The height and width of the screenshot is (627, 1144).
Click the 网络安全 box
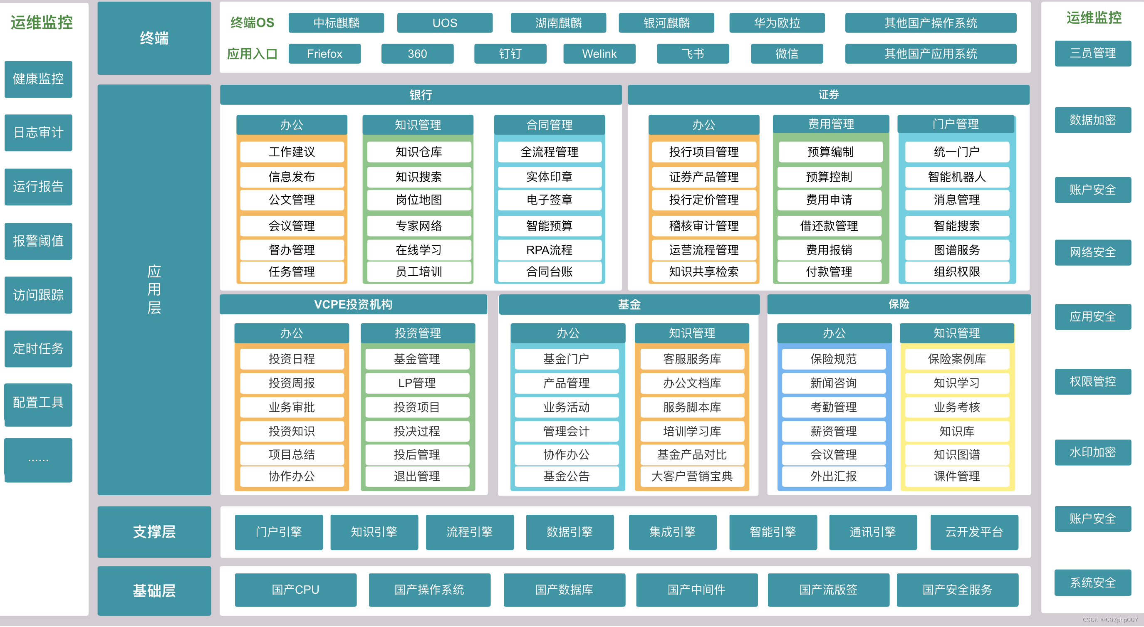[1092, 252]
